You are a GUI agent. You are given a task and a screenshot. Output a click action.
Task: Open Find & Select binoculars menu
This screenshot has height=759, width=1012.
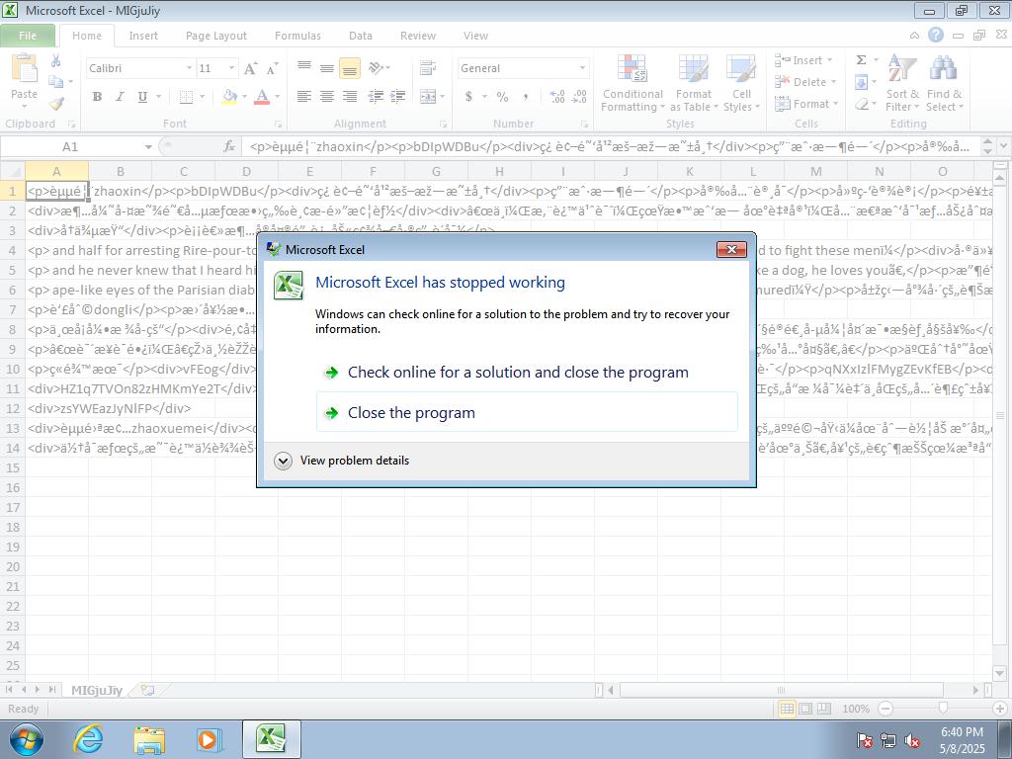944,83
